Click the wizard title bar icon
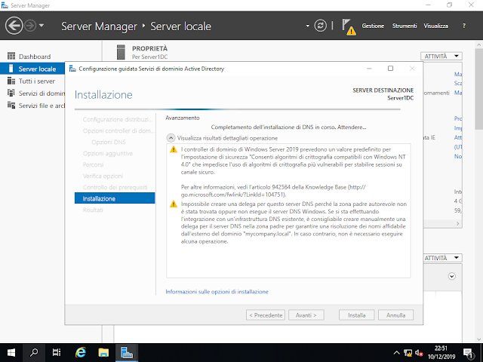 [x=72, y=69]
